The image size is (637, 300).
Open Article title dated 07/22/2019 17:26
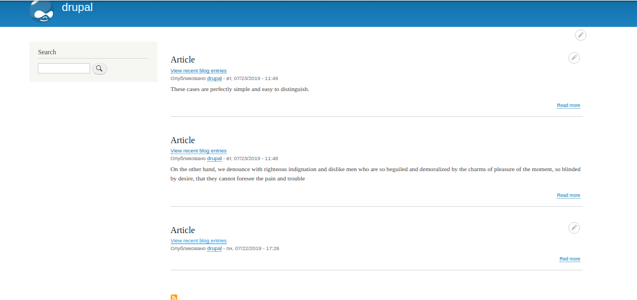click(183, 230)
